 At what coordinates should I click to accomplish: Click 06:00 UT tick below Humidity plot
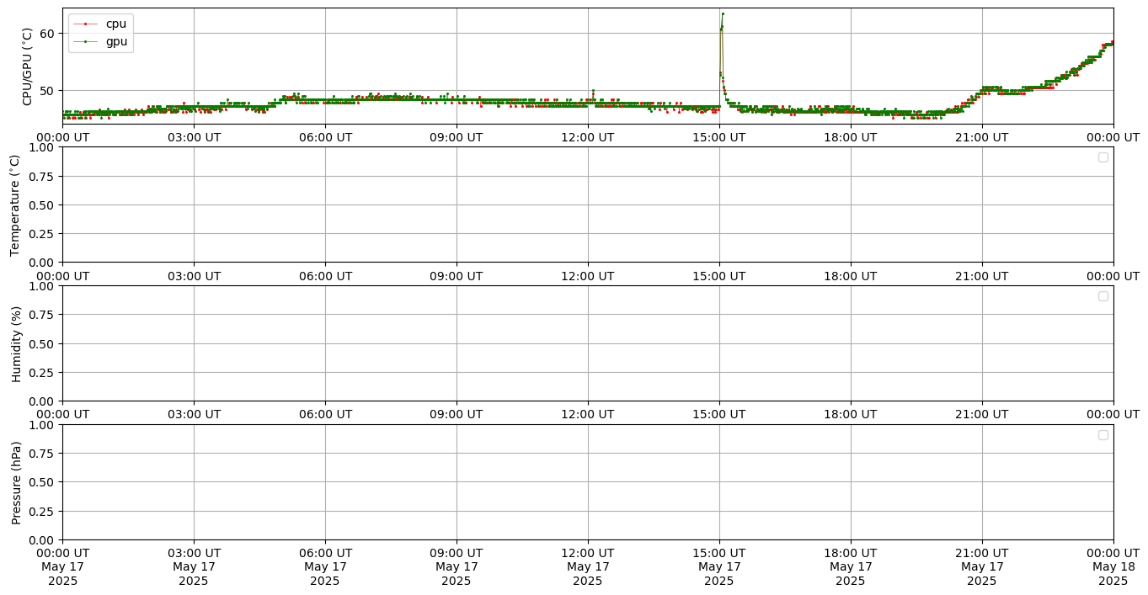click(x=325, y=414)
